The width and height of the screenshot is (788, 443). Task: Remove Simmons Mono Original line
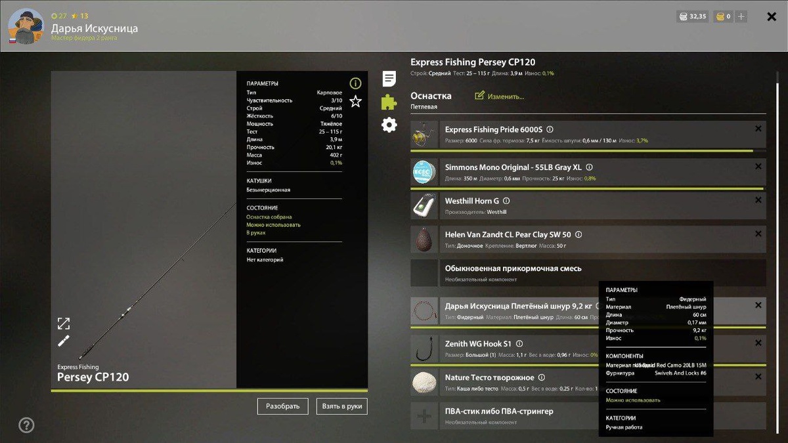tap(758, 167)
